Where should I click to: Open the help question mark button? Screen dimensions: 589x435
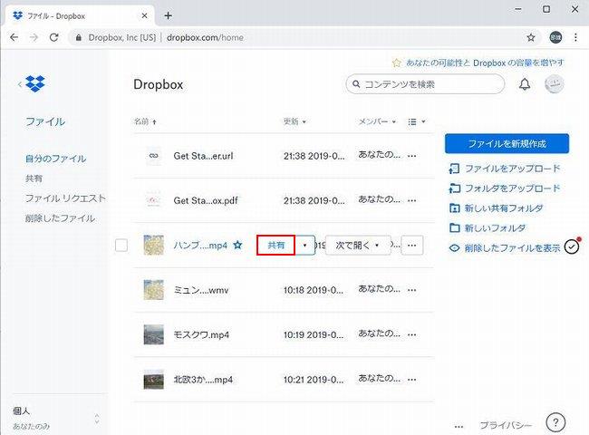pyautogui.click(x=555, y=422)
